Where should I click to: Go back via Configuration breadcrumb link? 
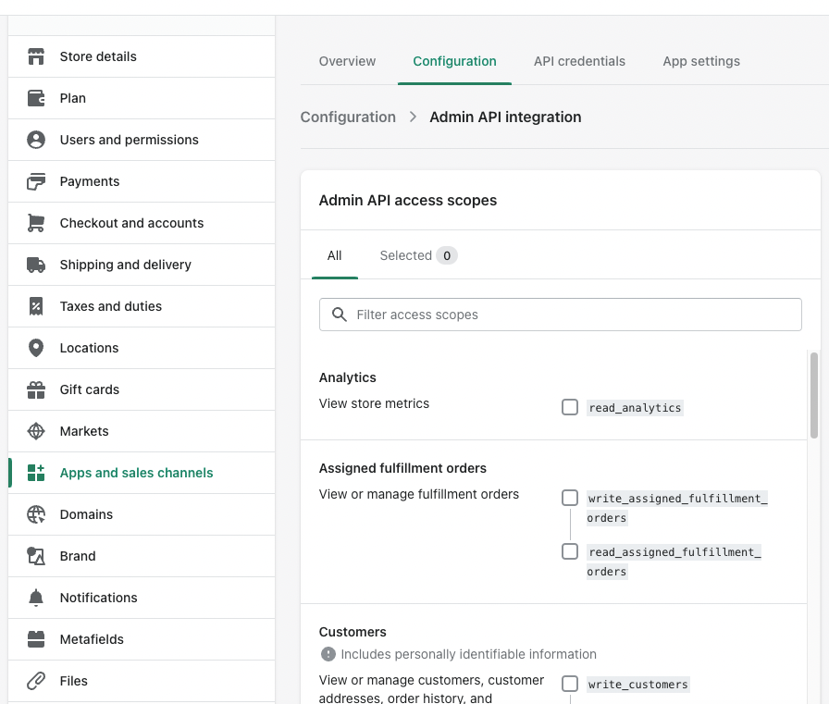(348, 117)
